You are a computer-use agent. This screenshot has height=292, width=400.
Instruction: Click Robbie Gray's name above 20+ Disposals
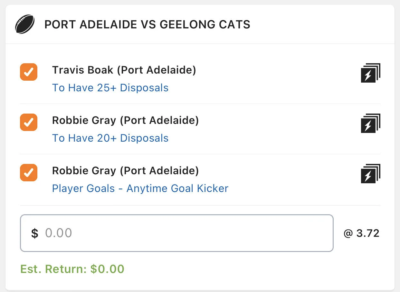click(125, 120)
